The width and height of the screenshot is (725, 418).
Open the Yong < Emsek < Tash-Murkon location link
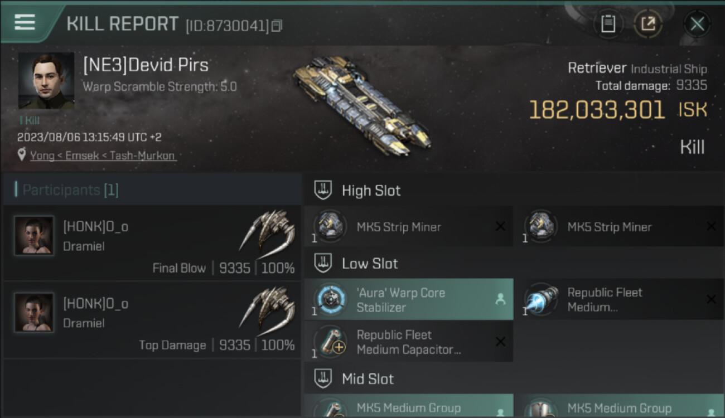[x=103, y=155]
